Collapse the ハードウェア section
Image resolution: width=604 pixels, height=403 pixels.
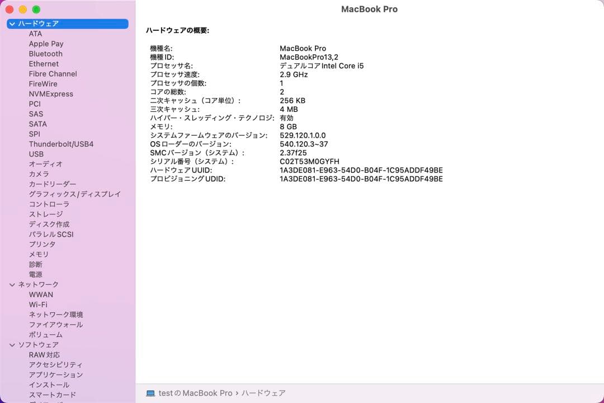(x=11, y=24)
